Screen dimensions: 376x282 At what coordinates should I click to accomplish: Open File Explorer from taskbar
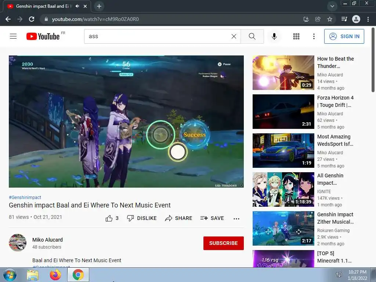33,275
